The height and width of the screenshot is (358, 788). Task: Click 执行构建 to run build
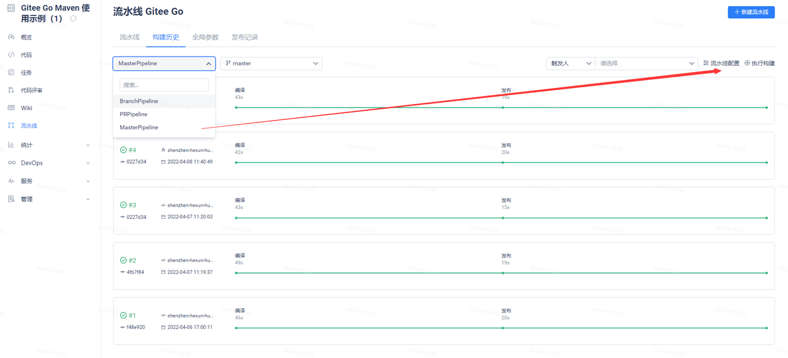[760, 63]
